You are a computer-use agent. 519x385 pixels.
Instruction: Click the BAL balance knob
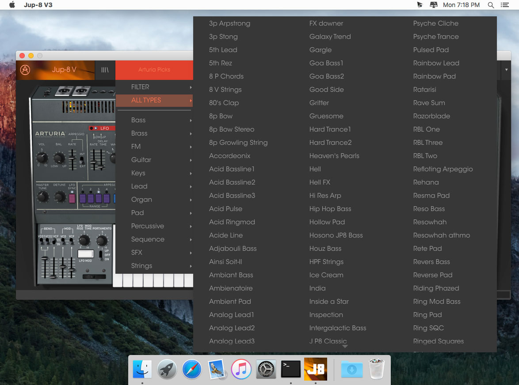59,157
